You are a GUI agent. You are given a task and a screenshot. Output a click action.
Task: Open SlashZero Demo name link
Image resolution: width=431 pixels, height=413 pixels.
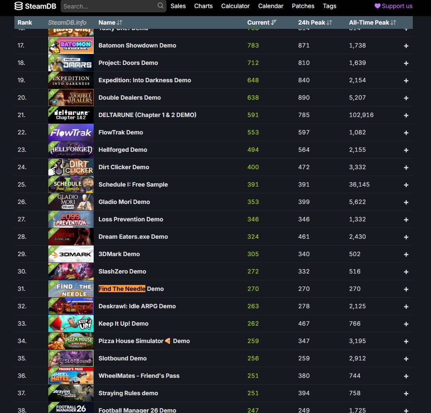coord(122,271)
